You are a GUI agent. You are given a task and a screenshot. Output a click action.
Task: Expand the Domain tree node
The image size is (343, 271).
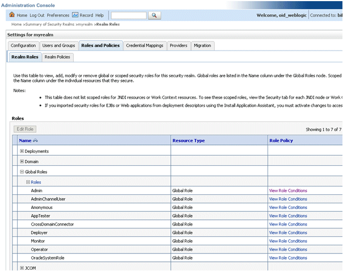coord(22,161)
